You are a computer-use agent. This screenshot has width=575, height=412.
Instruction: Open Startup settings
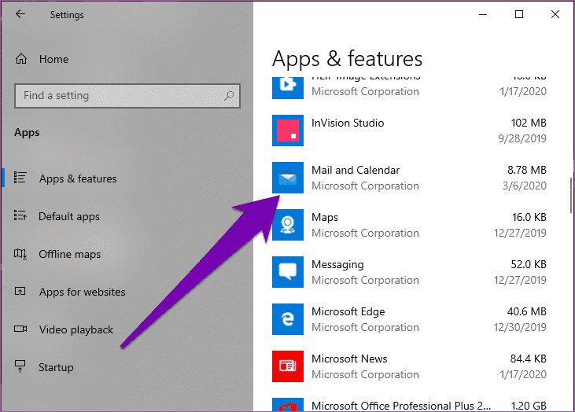coord(56,367)
